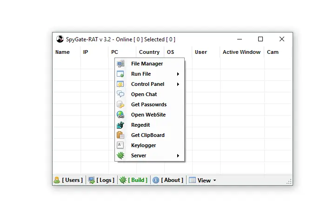Image resolution: width=334 pixels, height=220 pixels.
Task: Click the Country column header
Action: (149, 52)
